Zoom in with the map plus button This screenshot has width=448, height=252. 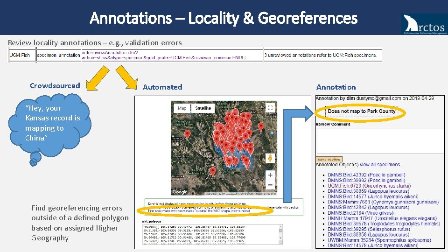tap(270, 175)
